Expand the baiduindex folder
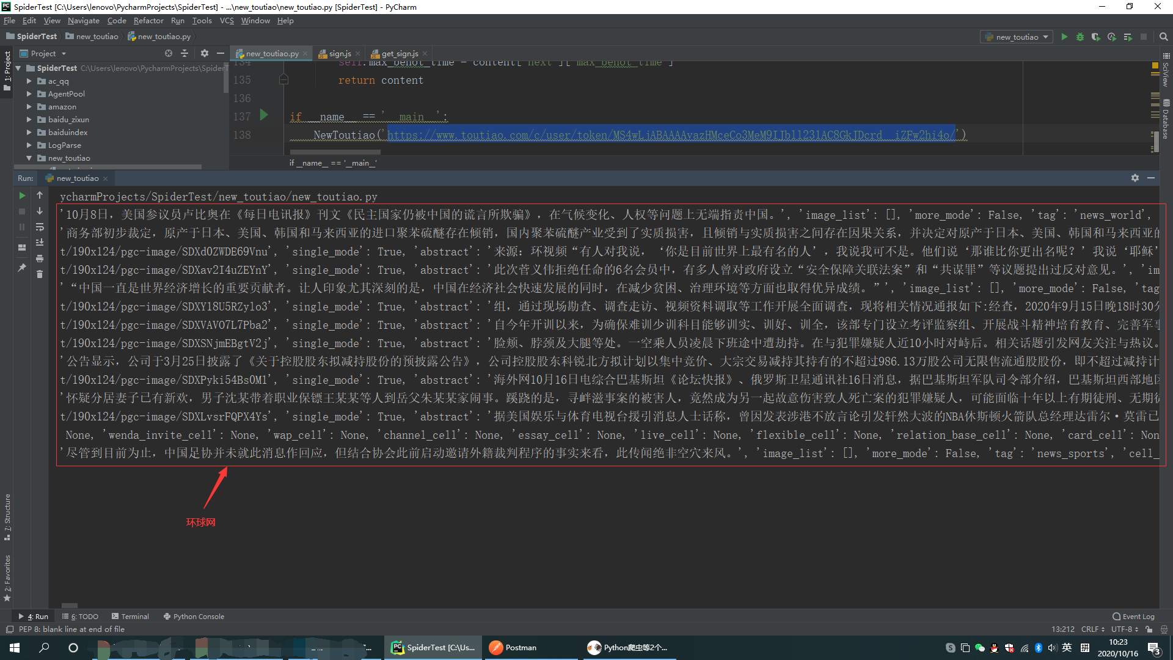The width and height of the screenshot is (1173, 660). click(x=29, y=133)
